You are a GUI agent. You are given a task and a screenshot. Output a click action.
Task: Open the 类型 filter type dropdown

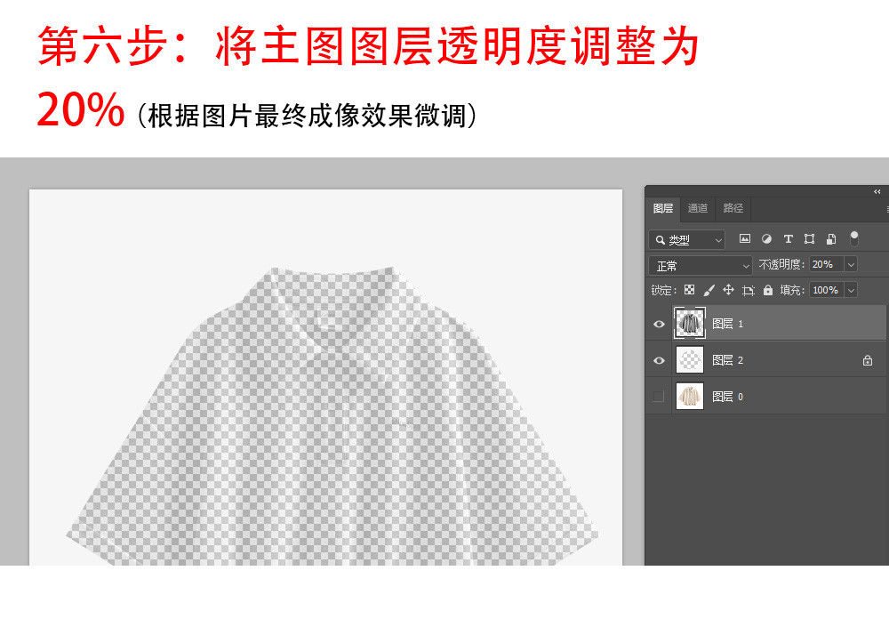pyautogui.click(x=686, y=240)
